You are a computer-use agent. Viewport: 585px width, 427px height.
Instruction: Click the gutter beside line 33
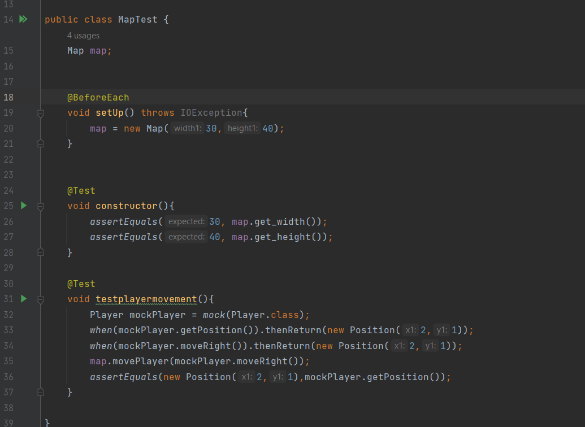[31, 330]
